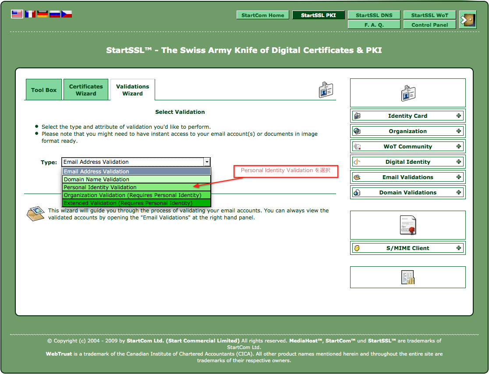Switch to the Certificates Wizard tab
Image resolution: width=489 pixels, height=374 pixels.
tap(86, 90)
